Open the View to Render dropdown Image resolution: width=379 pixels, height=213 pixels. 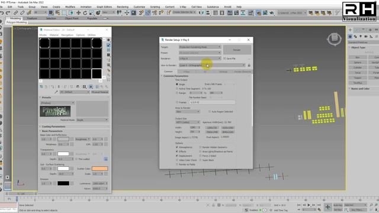point(212,65)
